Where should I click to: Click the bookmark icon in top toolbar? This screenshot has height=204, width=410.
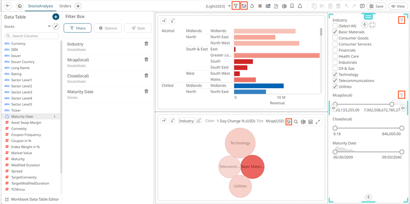pos(292,6)
